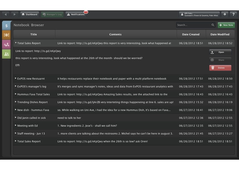Viewport: 239px width, 170px height.
Task: Click 'Link to report: http://is.gd/eKpQwy' in expanded note
Action: [38, 51]
